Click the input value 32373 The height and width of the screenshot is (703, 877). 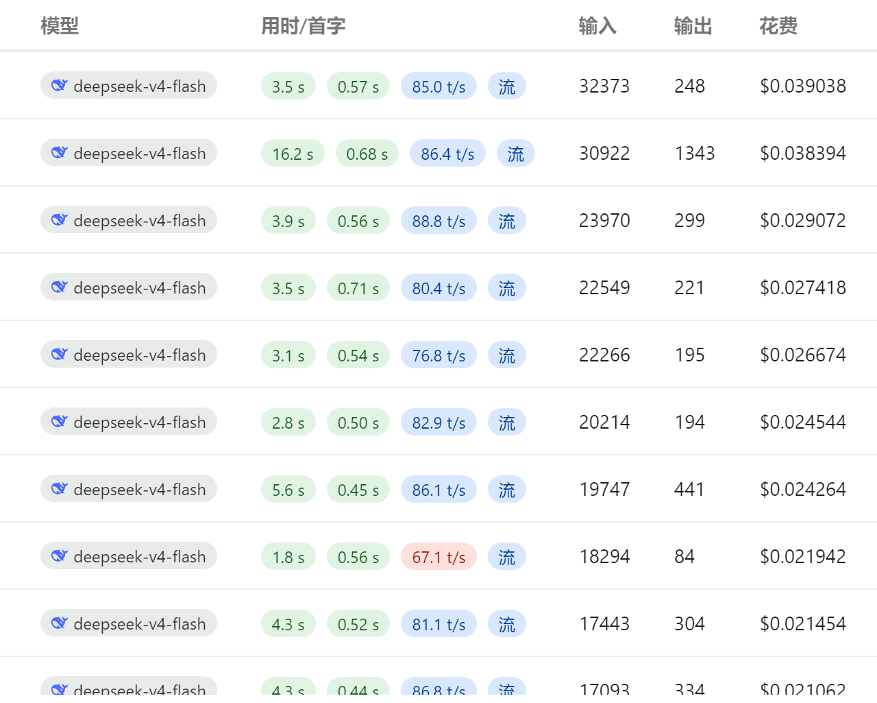[604, 86]
